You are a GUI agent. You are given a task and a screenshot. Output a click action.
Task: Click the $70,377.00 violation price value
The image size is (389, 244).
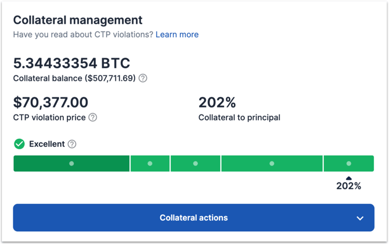(x=51, y=103)
